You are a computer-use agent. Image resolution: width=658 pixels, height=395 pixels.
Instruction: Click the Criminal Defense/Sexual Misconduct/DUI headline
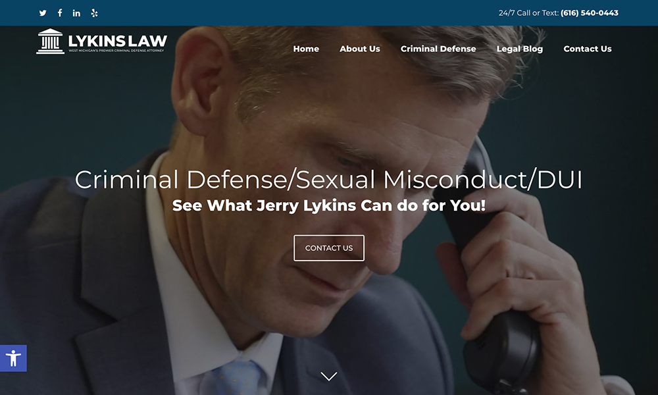pyautogui.click(x=328, y=180)
